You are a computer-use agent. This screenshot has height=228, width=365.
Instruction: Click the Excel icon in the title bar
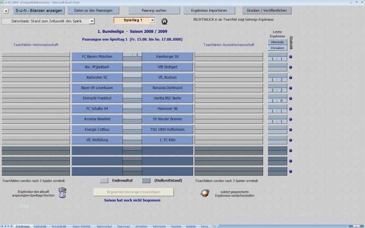[x=2, y=2]
